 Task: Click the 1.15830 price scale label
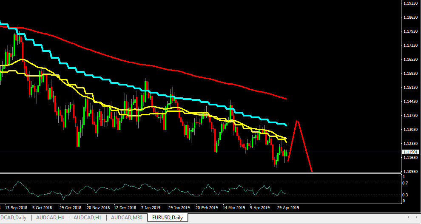(410, 73)
